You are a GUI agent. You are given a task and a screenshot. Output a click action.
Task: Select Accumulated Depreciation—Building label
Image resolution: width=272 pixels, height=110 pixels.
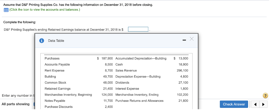click(141, 58)
